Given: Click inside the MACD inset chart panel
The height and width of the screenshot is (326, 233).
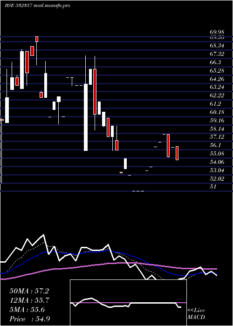Looking at the screenshot, I should click(x=128, y=303).
